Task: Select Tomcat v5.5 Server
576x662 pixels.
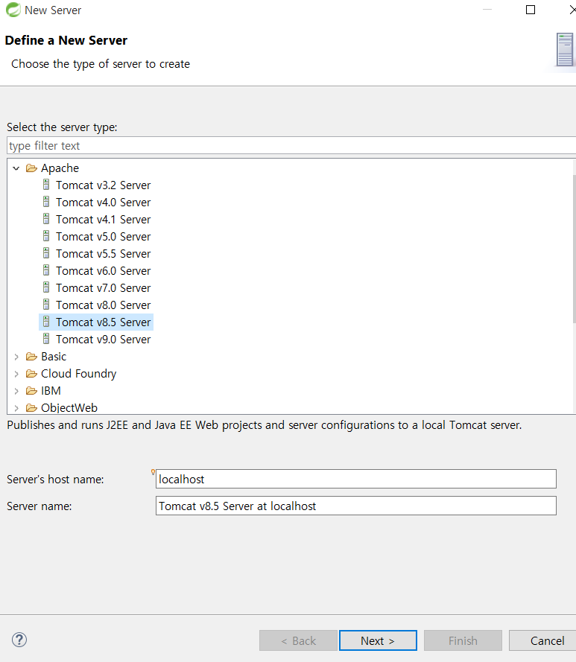Action: click(x=103, y=254)
